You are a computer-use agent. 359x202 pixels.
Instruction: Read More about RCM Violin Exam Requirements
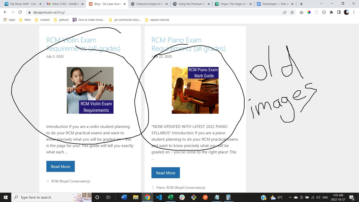tap(60, 166)
